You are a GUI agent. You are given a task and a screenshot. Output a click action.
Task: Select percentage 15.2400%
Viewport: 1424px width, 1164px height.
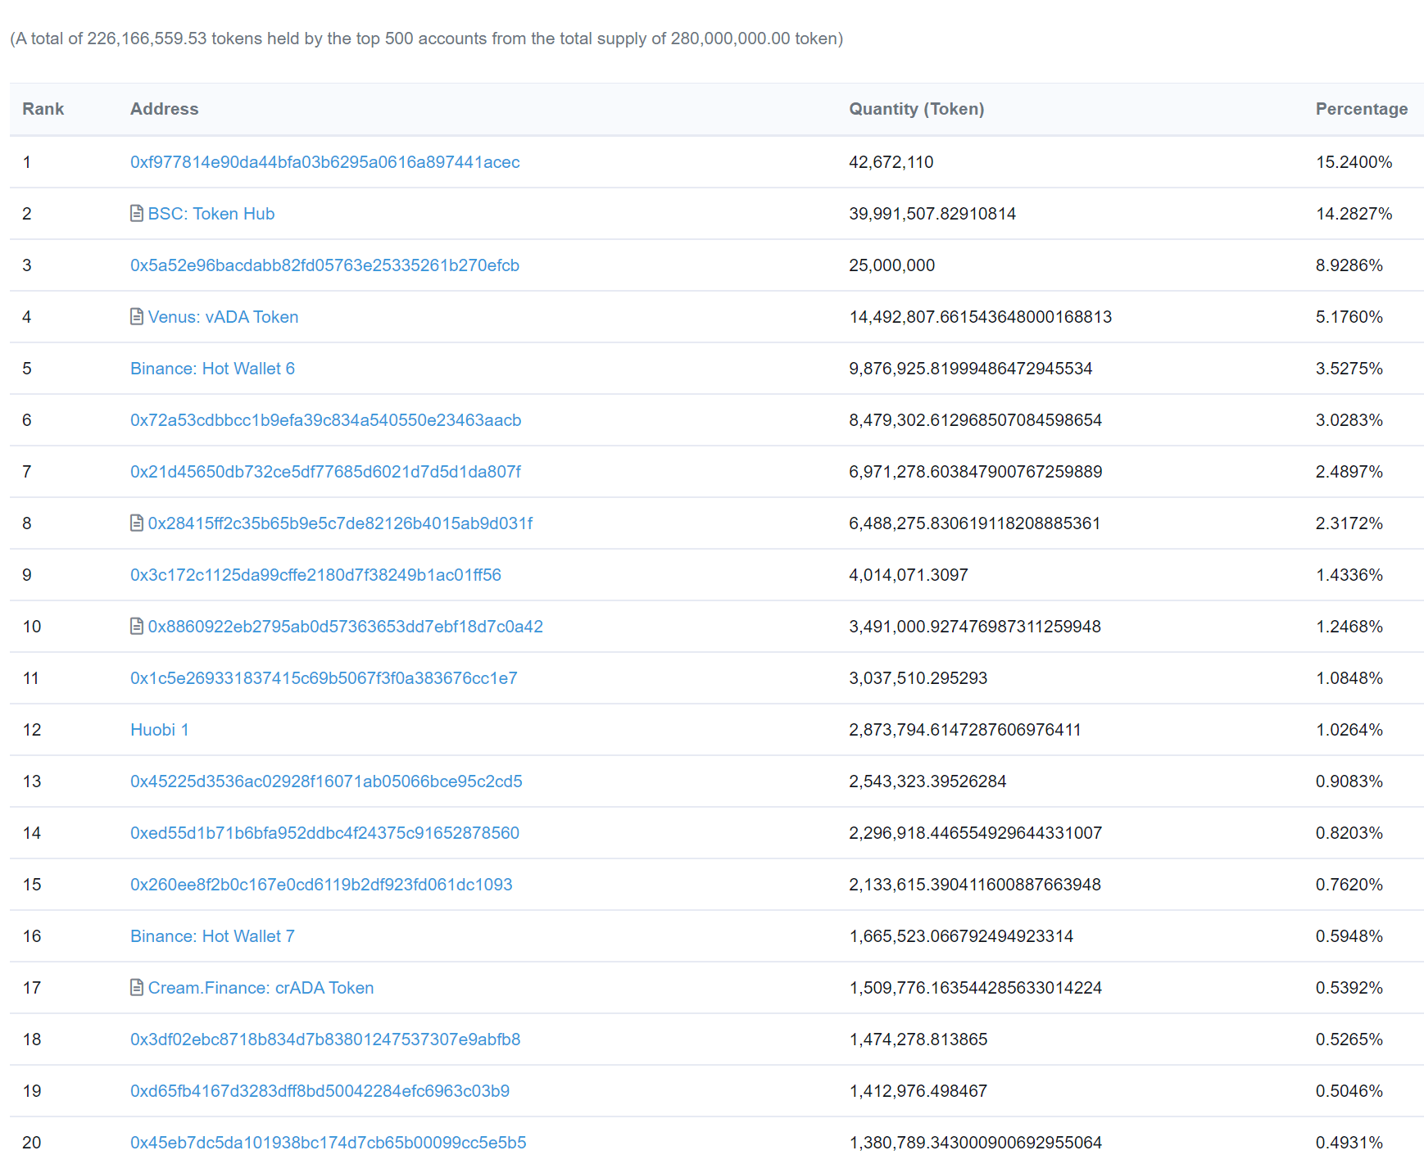(1354, 162)
